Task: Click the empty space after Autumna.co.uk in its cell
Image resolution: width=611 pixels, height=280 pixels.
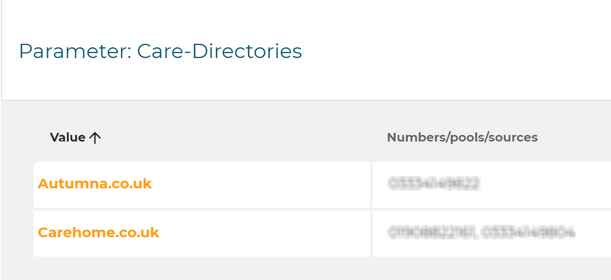Action: point(261,185)
